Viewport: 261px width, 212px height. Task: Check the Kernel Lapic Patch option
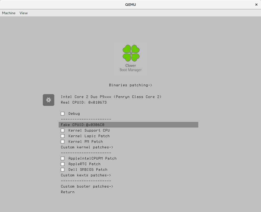tap(63, 136)
